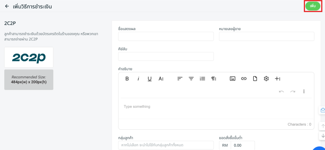The height and width of the screenshot is (150, 325).
Task: Click the 2C2P logo image
Action: (29, 57)
